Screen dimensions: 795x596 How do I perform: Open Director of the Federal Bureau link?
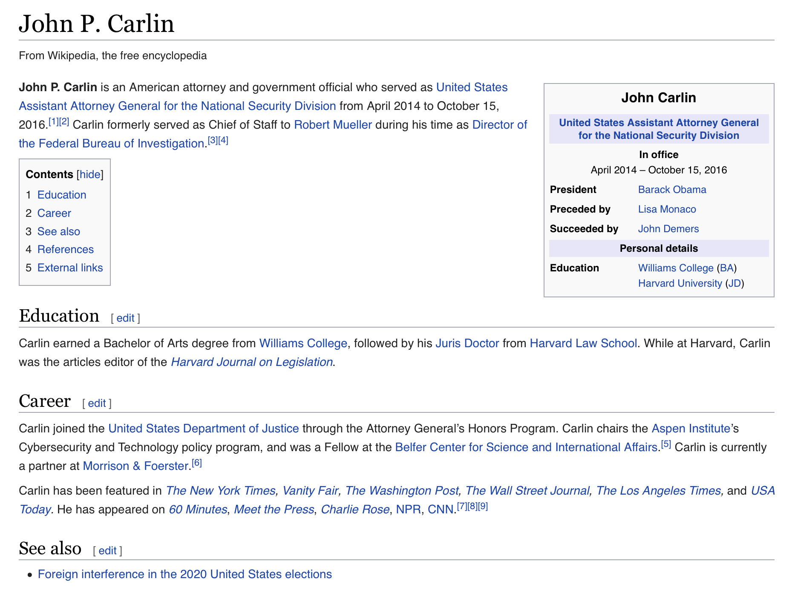[499, 125]
